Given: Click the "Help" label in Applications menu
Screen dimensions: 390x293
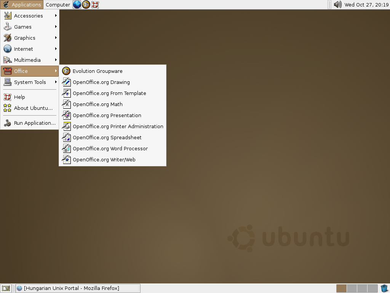Looking at the screenshot, I should pyautogui.click(x=19, y=97).
